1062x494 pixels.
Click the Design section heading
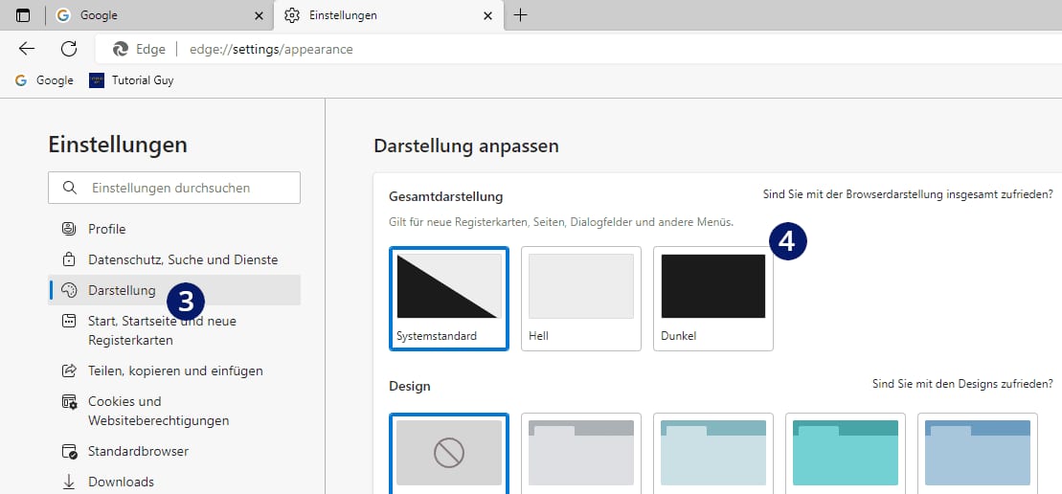pyautogui.click(x=410, y=387)
